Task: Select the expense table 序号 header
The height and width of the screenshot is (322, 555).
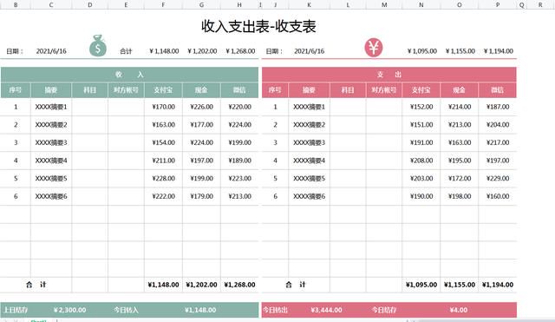Action: tap(275, 90)
